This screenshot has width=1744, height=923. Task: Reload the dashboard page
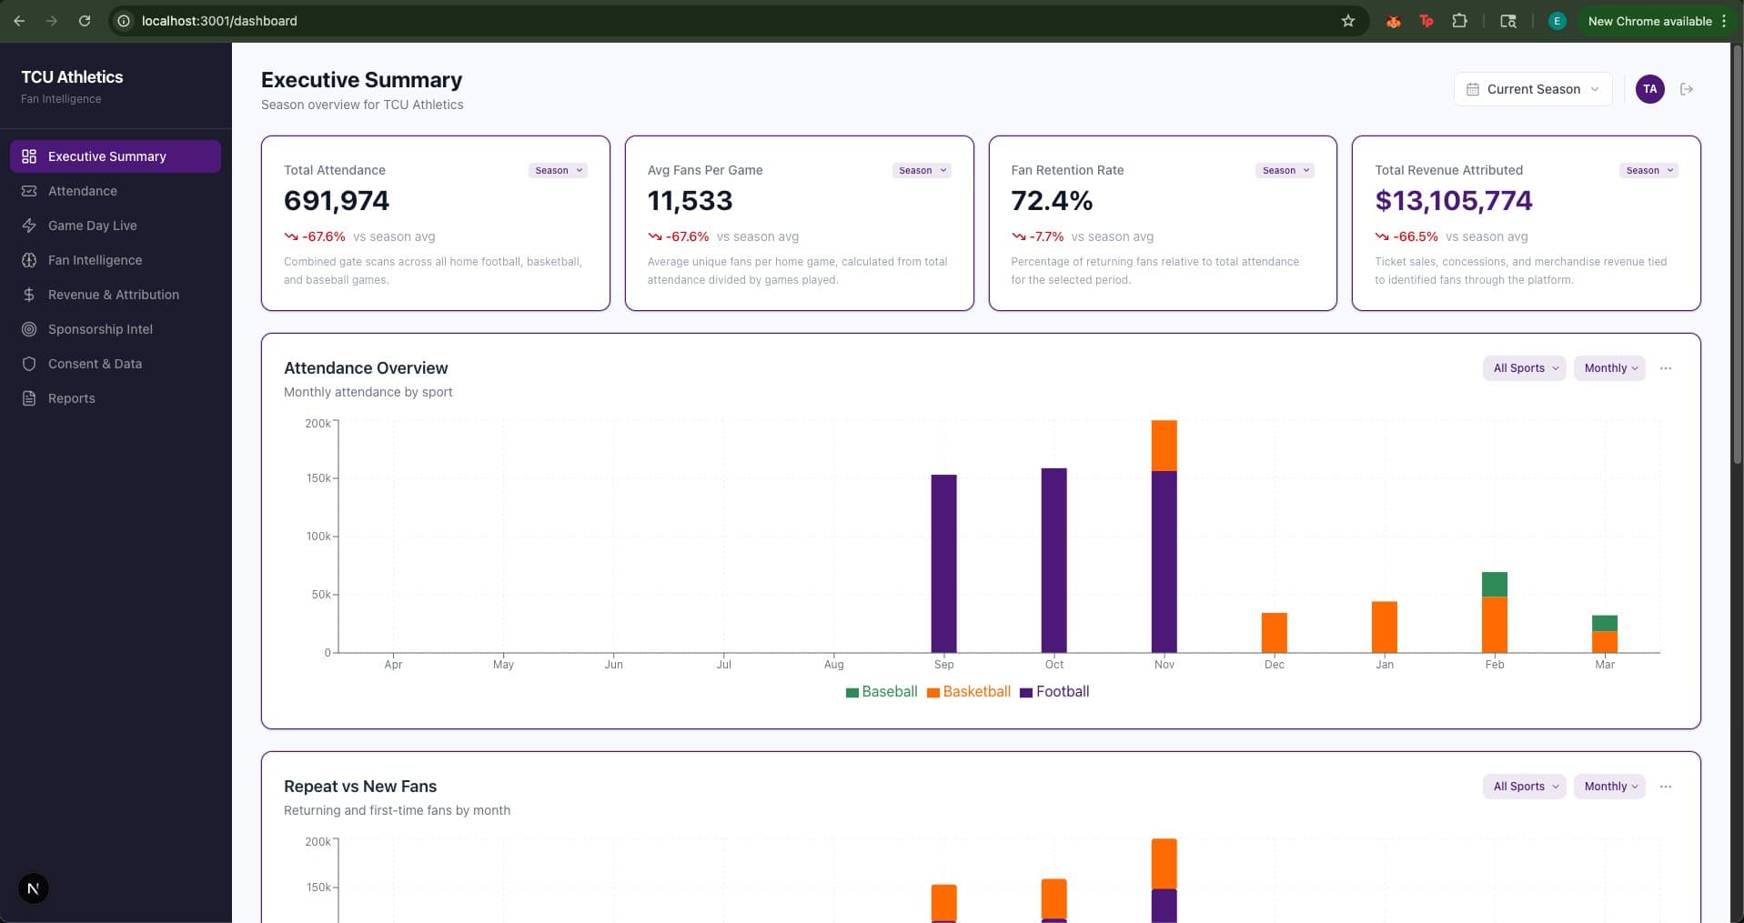85,21
